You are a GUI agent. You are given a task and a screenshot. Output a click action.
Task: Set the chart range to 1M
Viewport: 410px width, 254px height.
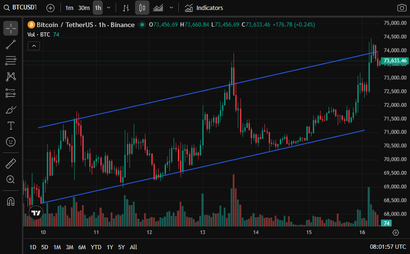(x=57, y=247)
